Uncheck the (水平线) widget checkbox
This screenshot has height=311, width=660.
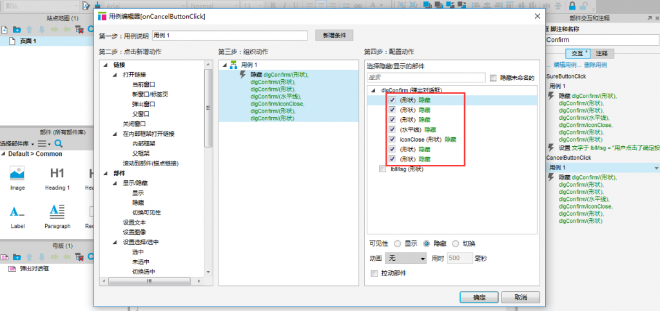393,129
